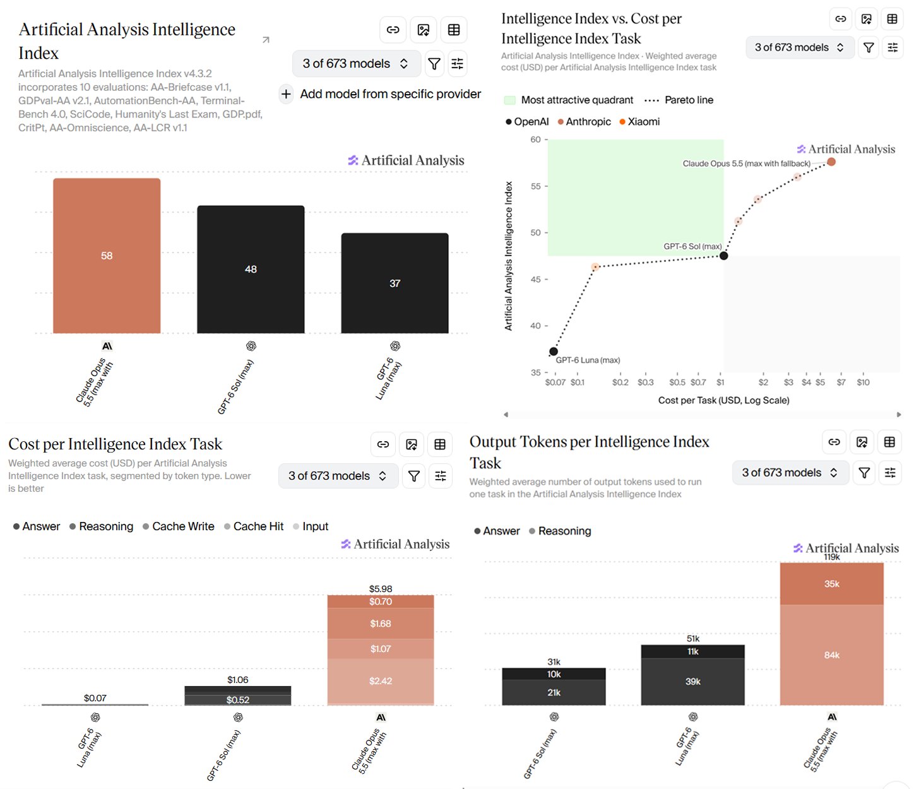
Task: Open model selector dropdown in Cost per Task chart
Action: pyautogui.click(x=338, y=476)
